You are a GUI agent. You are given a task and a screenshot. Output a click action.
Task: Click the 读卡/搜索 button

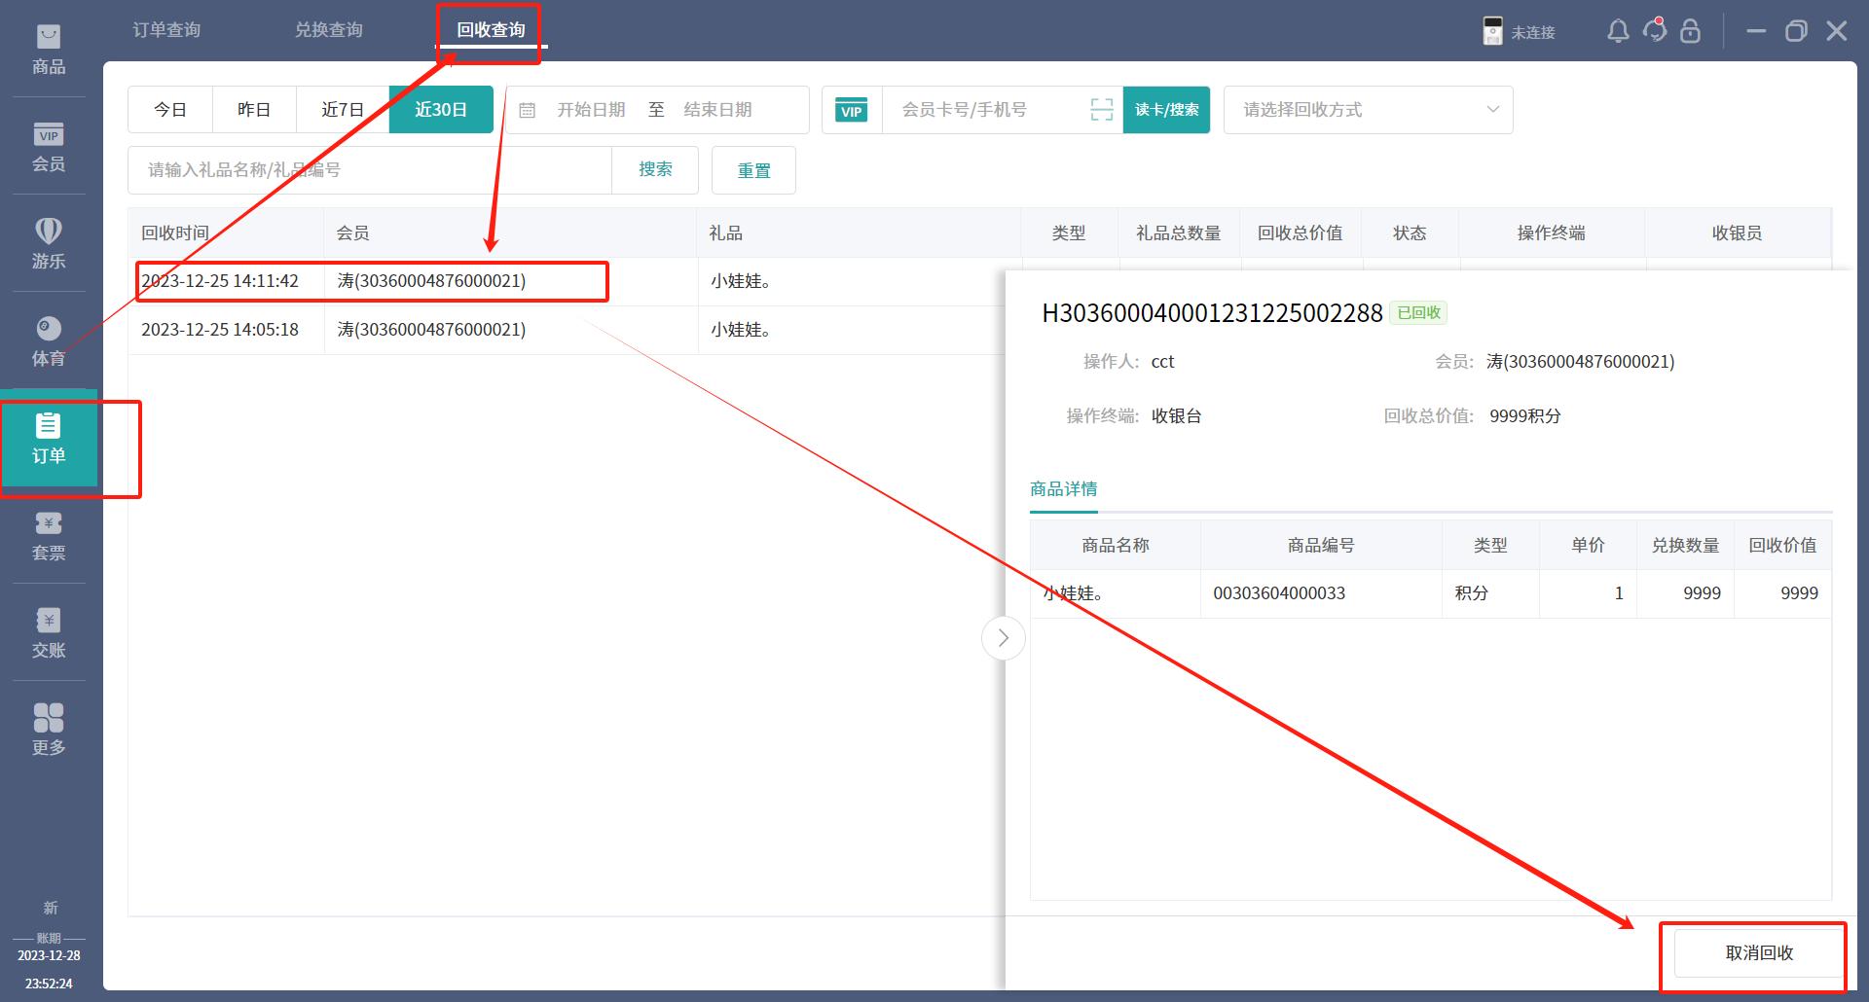1166,110
